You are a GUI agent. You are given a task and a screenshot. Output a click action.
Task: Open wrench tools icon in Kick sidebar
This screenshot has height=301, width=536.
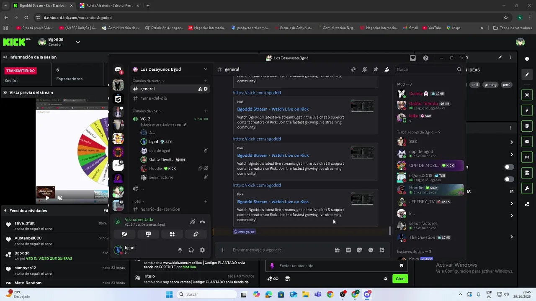tap(527, 189)
